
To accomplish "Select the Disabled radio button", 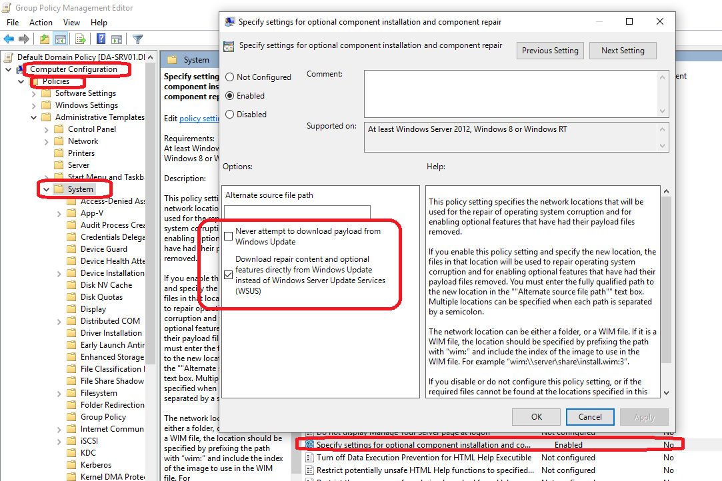I will pos(230,115).
